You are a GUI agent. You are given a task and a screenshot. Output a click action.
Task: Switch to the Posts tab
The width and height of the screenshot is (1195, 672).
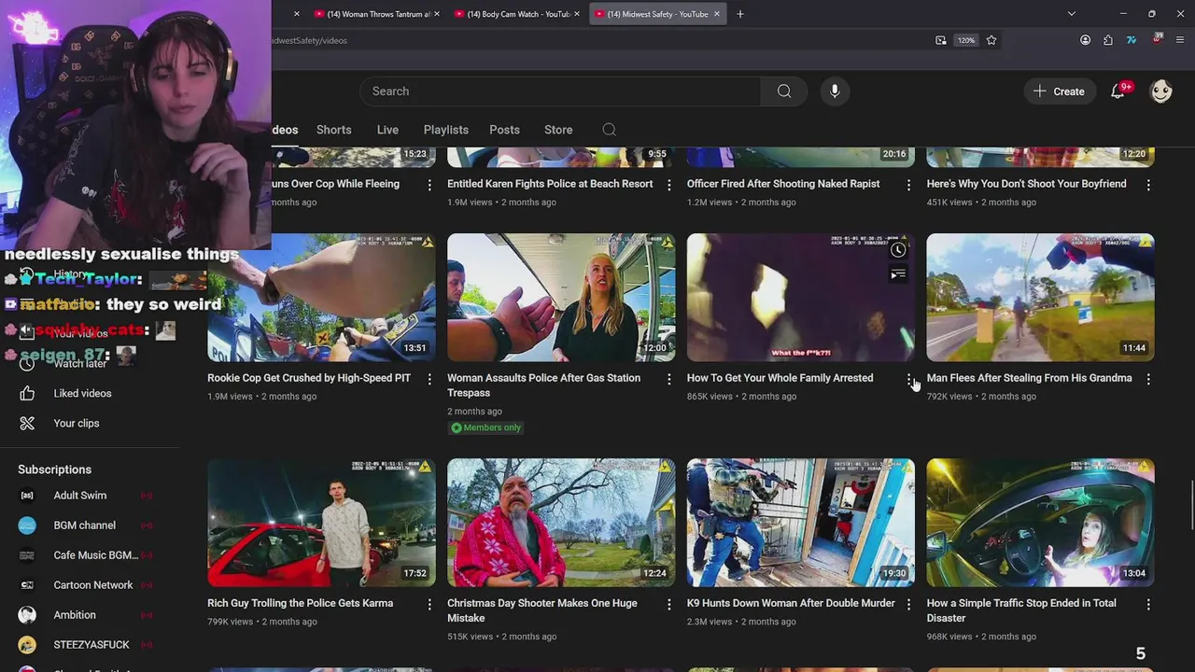(x=504, y=130)
